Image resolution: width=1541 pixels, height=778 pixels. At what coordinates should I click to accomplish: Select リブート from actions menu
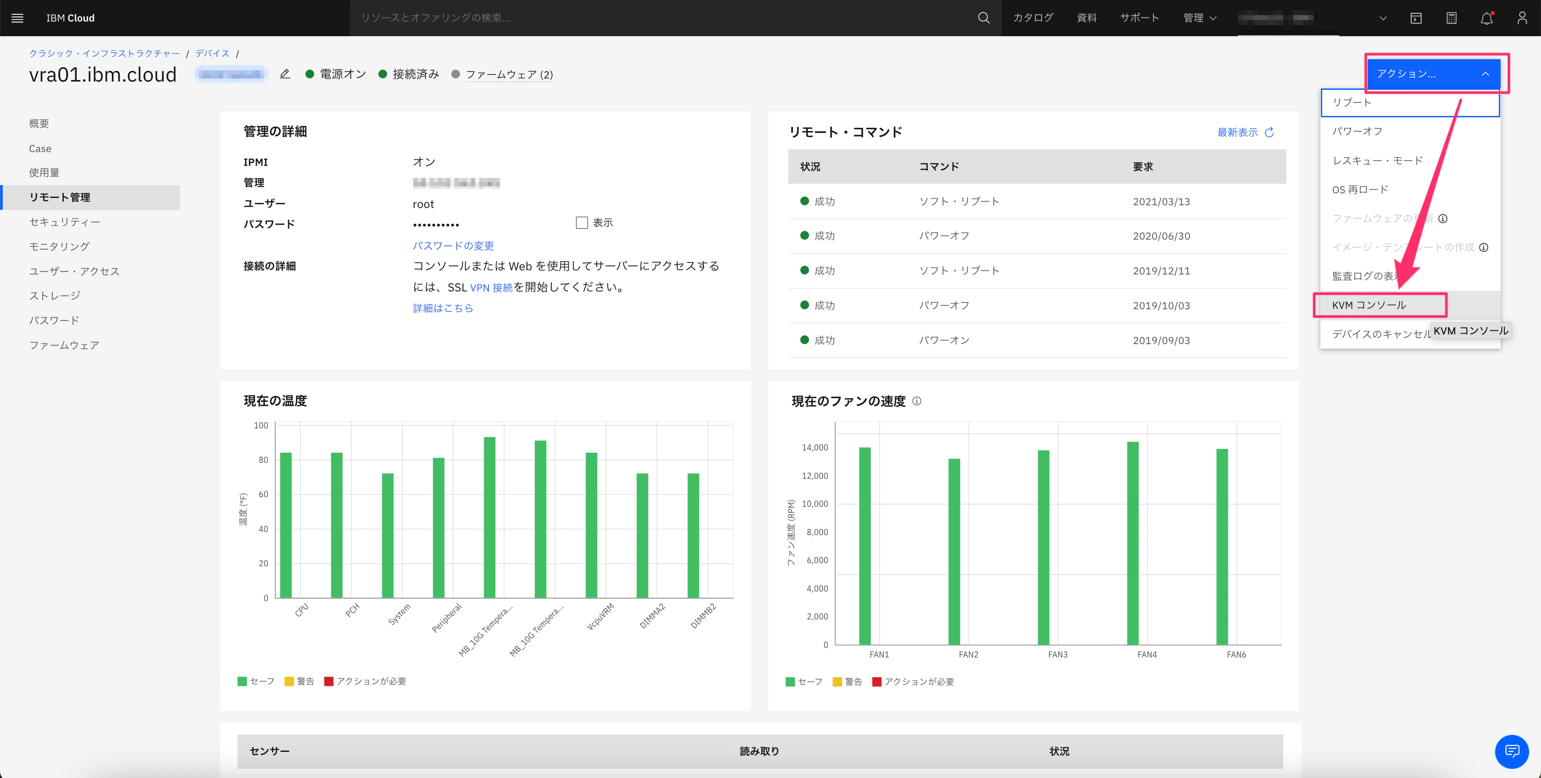1410,102
